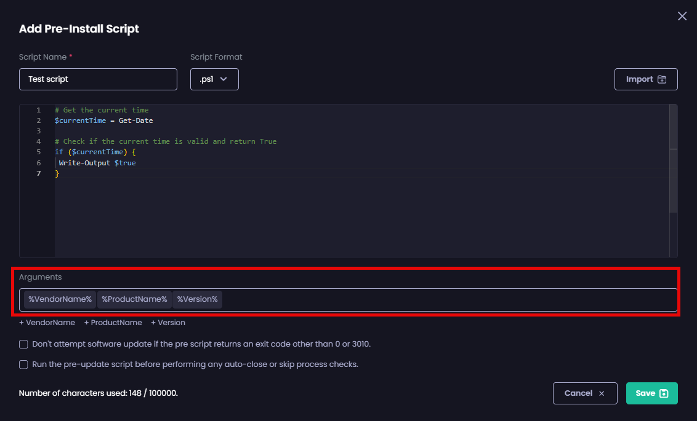Add the VendorName argument
Image resolution: width=697 pixels, height=421 pixels.
(47, 323)
